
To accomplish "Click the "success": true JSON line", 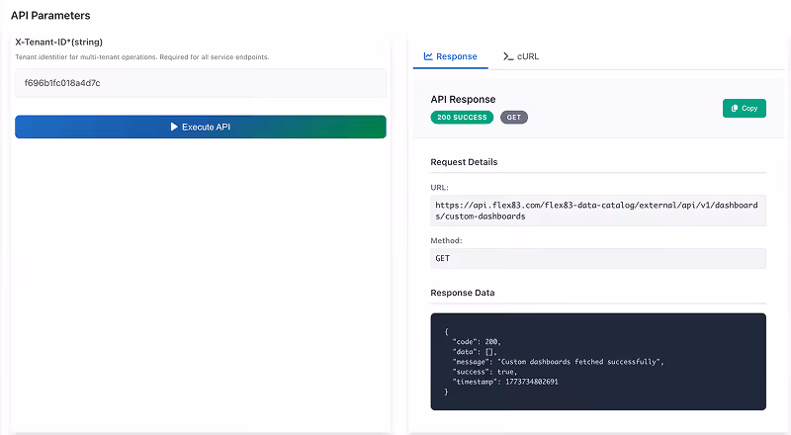I will pos(484,372).
